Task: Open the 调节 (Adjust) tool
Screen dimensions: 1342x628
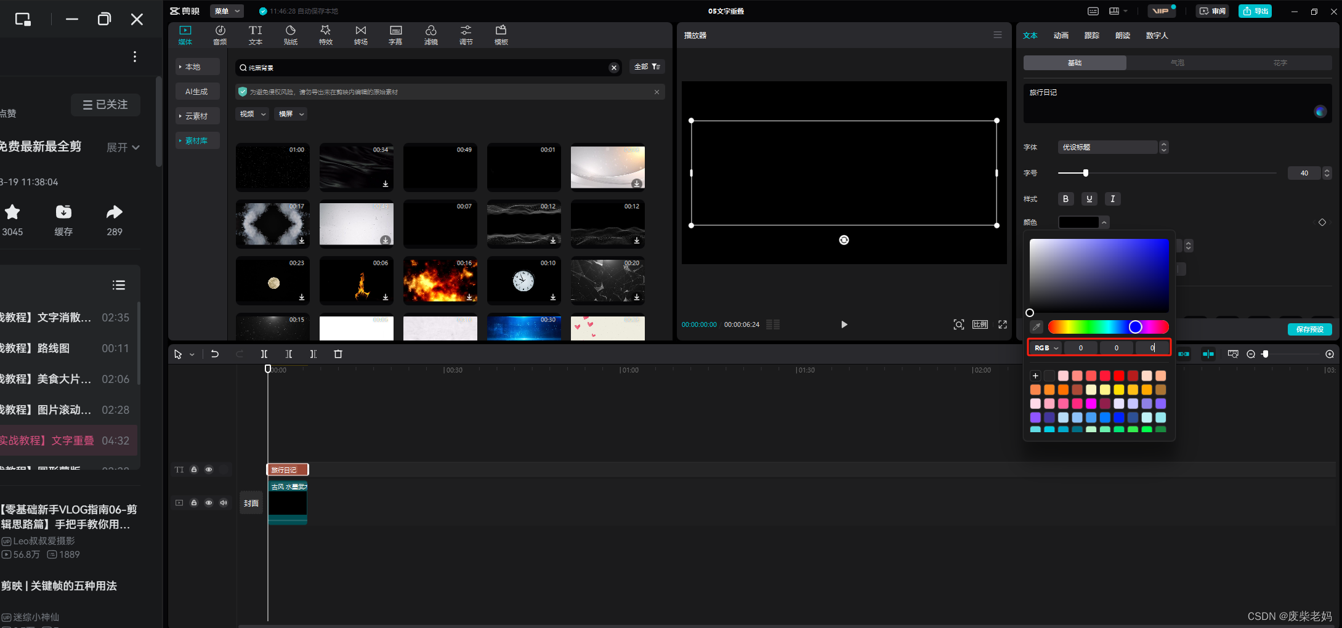Action: coord(466,35)
